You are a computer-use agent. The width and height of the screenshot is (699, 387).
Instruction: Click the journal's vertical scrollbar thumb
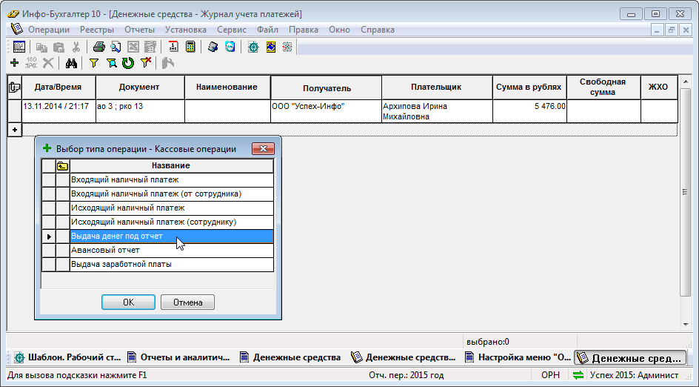click(x=686, y=192)
